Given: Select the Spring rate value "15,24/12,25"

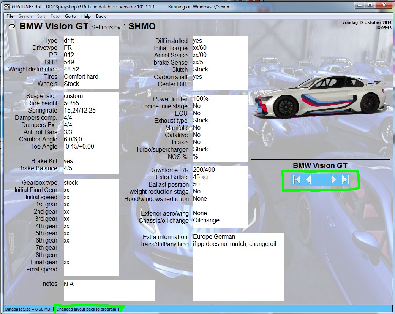Looking at the screenshot, I should click(80, 111).
